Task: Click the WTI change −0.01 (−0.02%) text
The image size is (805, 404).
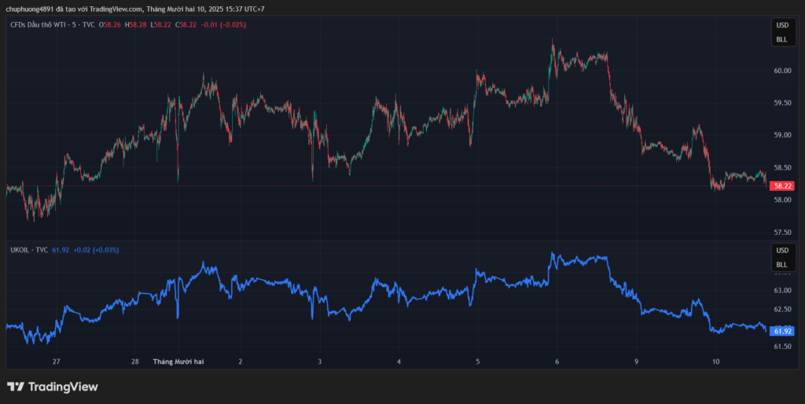Action: pyautogui.click(x=223, y=25)
